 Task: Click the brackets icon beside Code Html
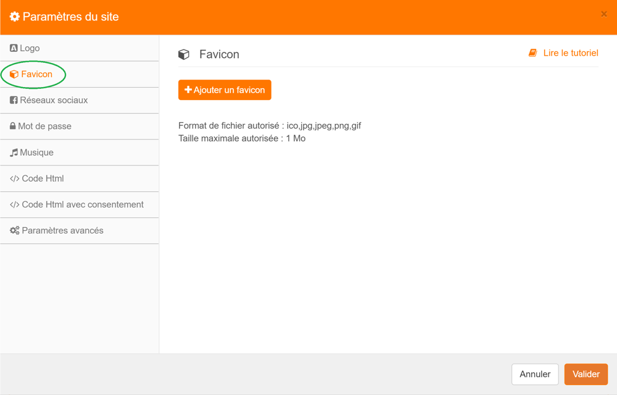click(x=15, y=178)
